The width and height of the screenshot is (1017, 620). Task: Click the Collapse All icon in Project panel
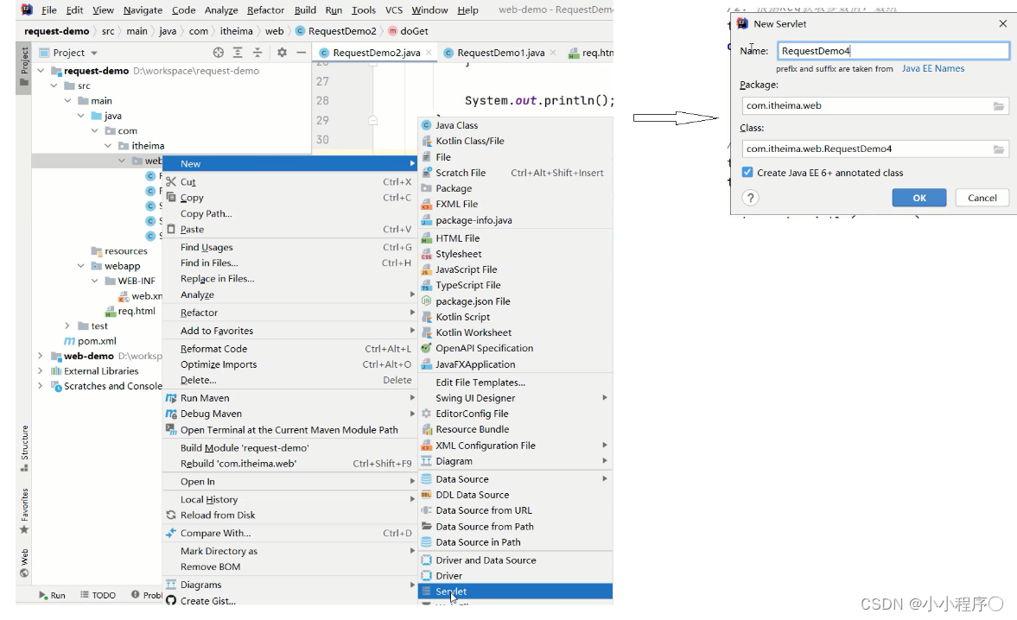click(257, 53)
